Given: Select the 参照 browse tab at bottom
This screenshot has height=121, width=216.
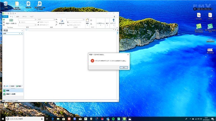Looking at the screenshot, I should pyautogui.click(x=6, y=86).
